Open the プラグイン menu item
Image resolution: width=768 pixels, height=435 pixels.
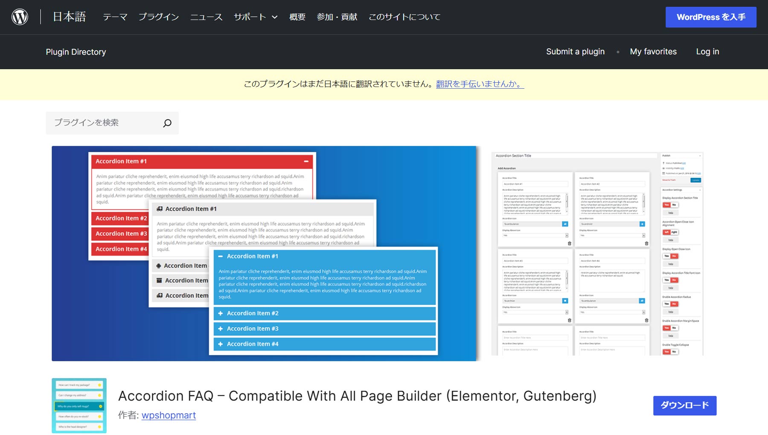click(x=158, y=17)
